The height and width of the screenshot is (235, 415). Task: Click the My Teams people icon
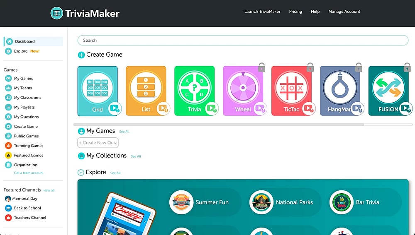click(x=8, y=88)
